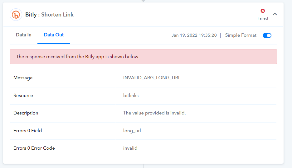This screenshot has height=168, width=292.
Task: Select the bitlinks value
Action: coord(131,96)
